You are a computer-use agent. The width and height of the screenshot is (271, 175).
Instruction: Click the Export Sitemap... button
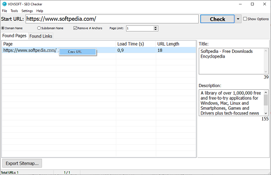point(22,163)
